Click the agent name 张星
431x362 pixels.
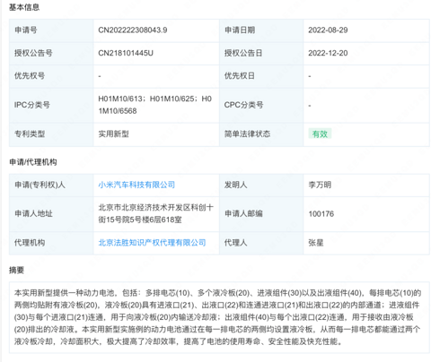pos(316,243)
